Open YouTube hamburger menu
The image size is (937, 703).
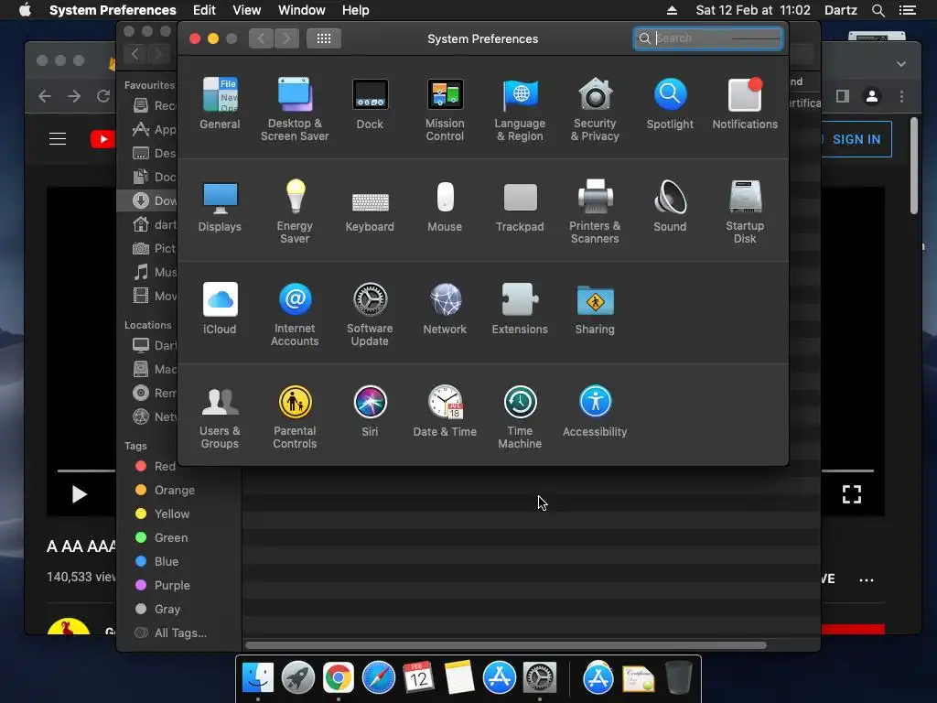pyautogui.click(x=58, y=139)
